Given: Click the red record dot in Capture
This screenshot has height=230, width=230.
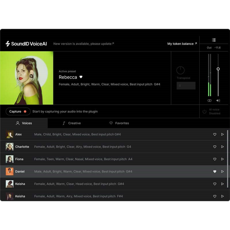Looking at the screenshot, I should [25, 112].
